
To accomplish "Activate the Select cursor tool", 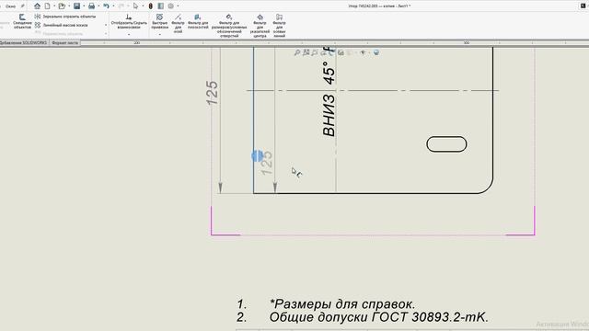I will pos(135,6).
